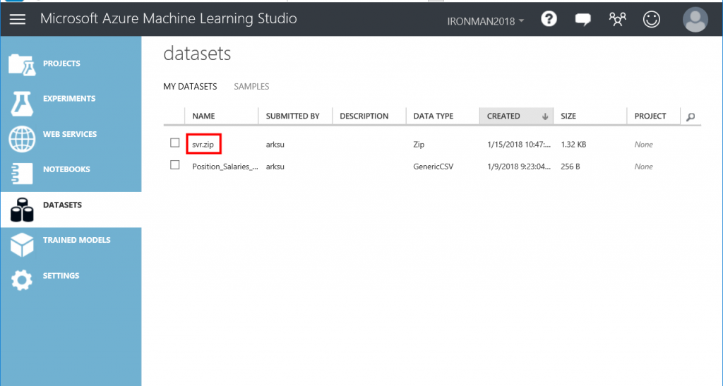Click the Projects folder icon
This screenshot has width=723, height=386.
click(22, 64)
